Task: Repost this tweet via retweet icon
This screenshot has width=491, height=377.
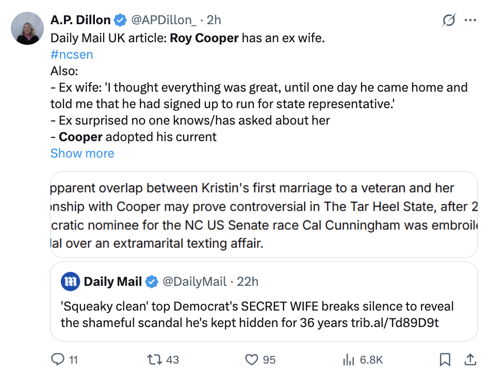Action: (x=154, y=359)
